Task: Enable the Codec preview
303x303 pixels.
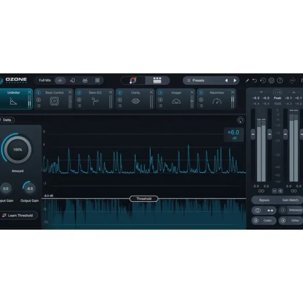Action: pos(263,220)
